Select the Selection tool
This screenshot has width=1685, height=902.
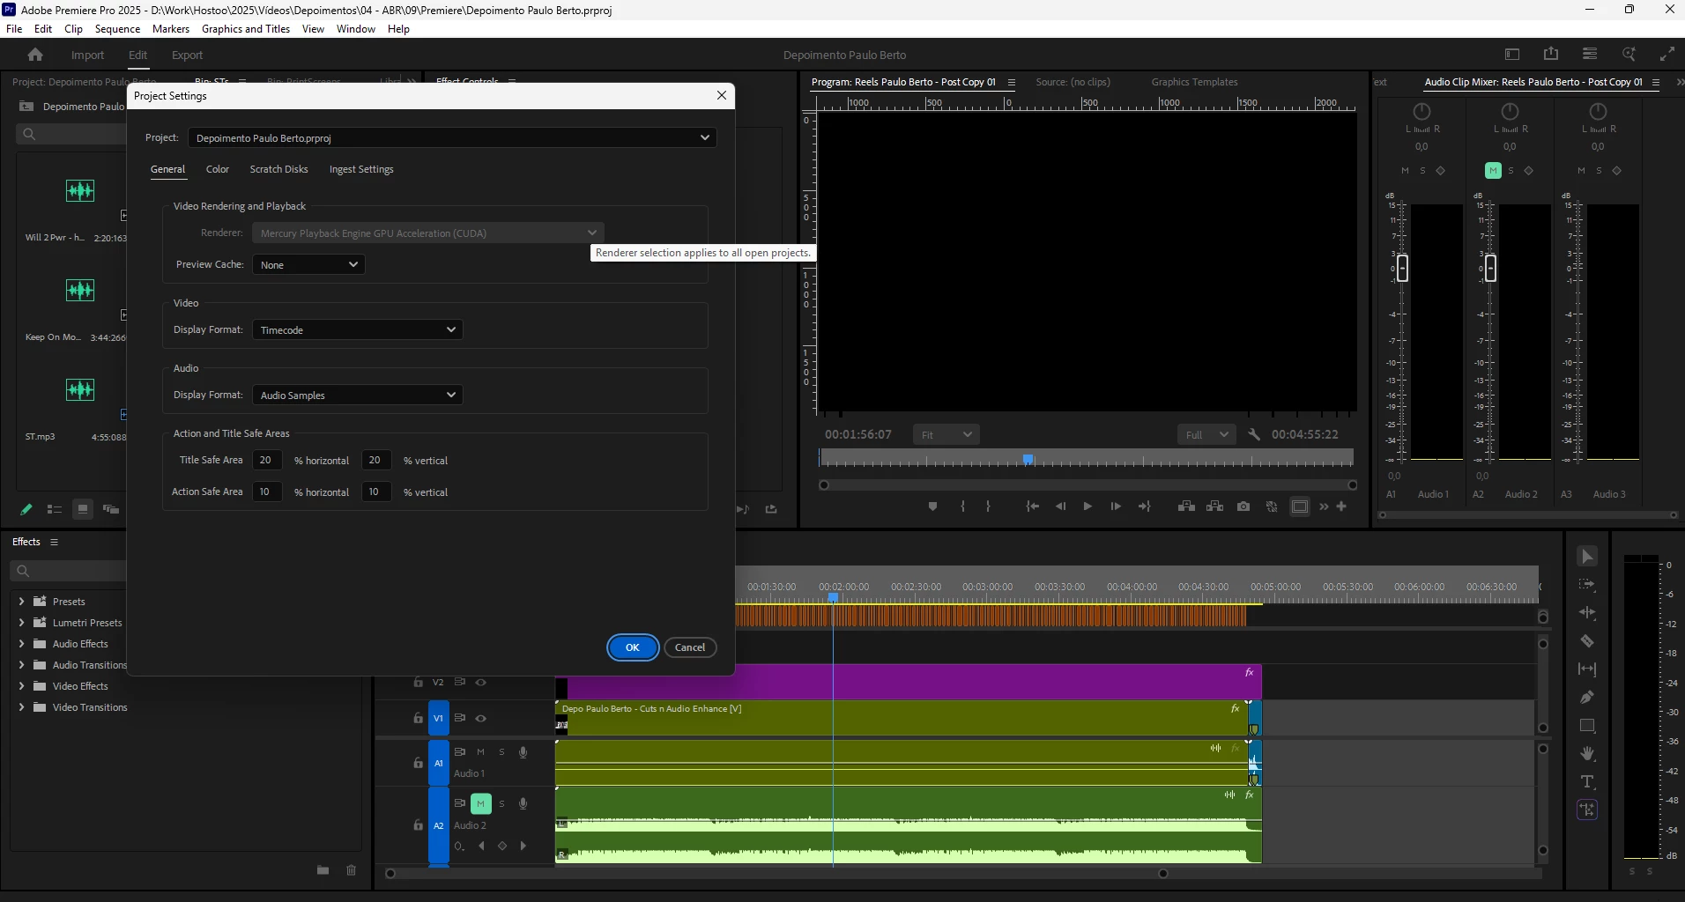(1587, 557)
